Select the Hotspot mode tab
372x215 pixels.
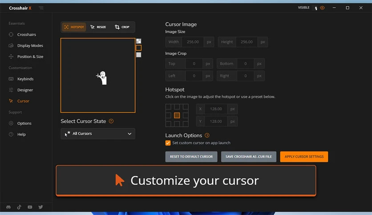click(74, 27)
